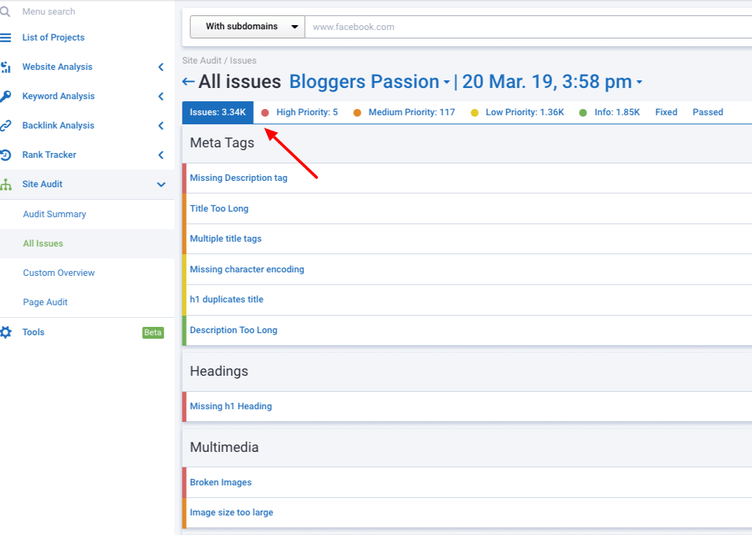Open the Bloggers Passion project dropdown

tap(369, 82)
